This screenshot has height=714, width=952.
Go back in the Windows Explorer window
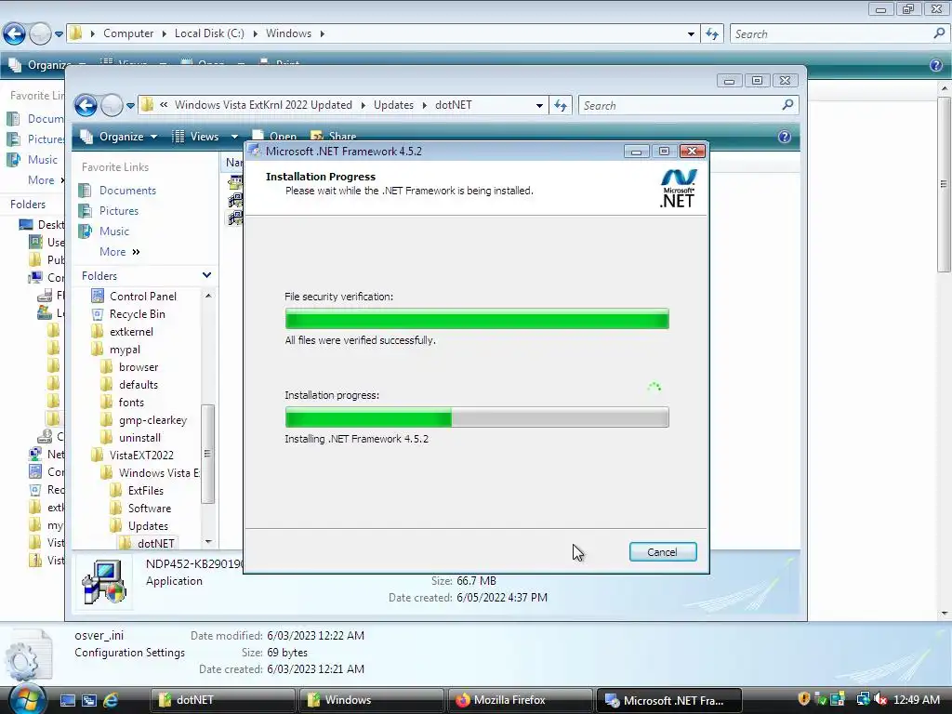[15, 34]
